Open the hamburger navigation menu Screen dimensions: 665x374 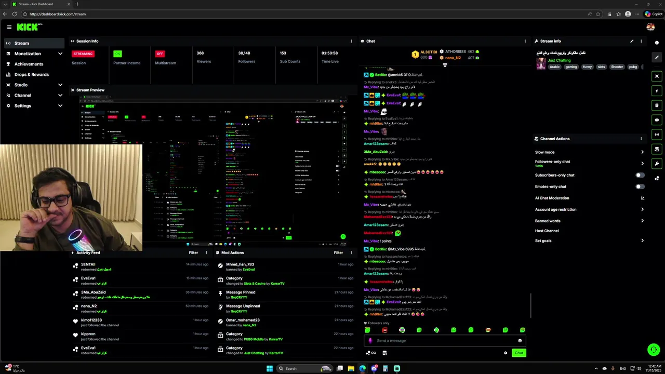pyautogui.click(x=9, y=27)
